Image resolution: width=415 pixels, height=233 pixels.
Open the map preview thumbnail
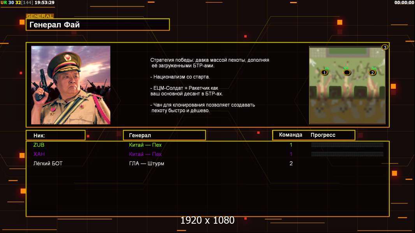(x=347, y=85)
